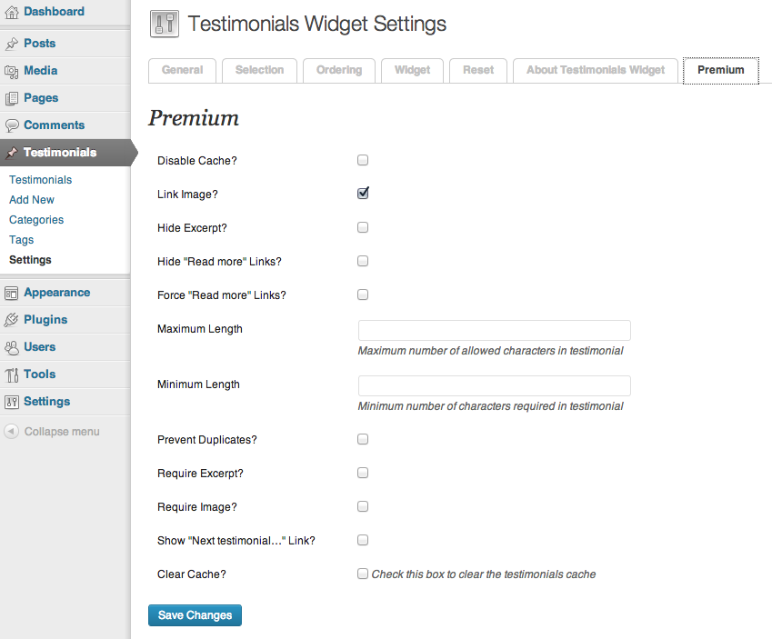Screen dimensions: 772x639
Task: Click the Media icon in sidebar
Action: point(11,72)
